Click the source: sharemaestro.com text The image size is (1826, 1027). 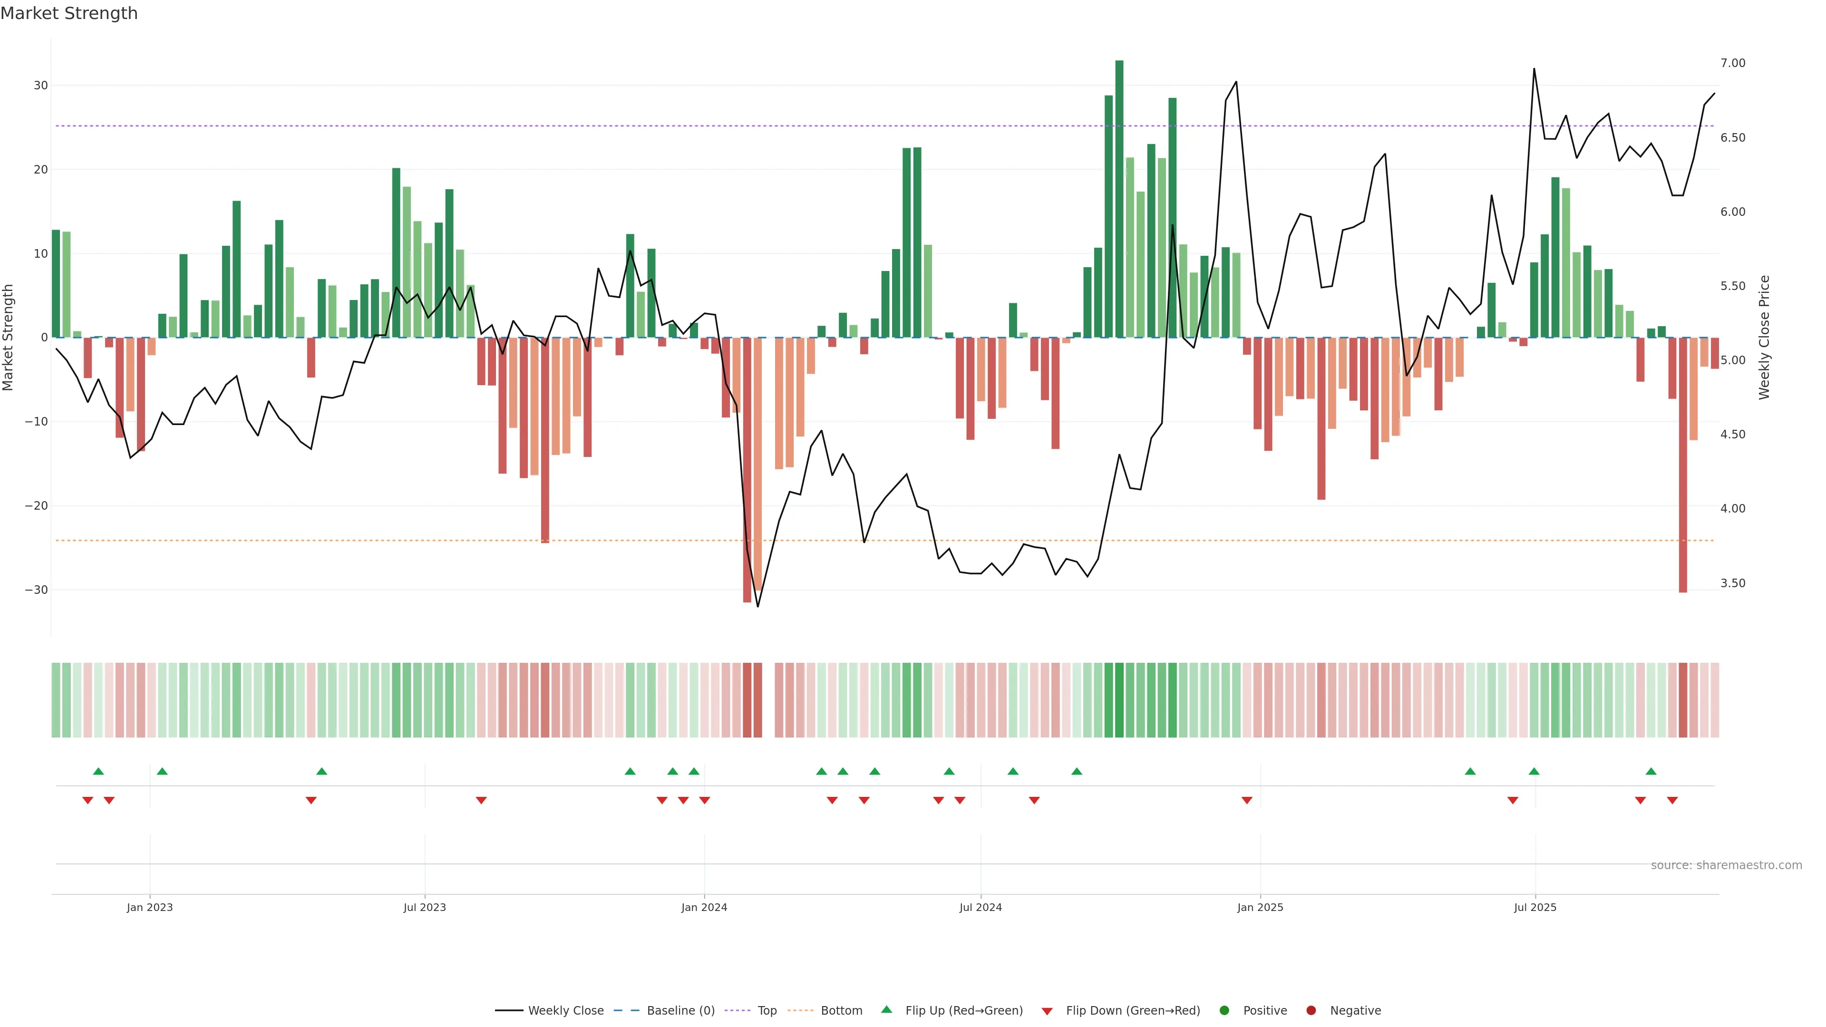(1726, 865)
